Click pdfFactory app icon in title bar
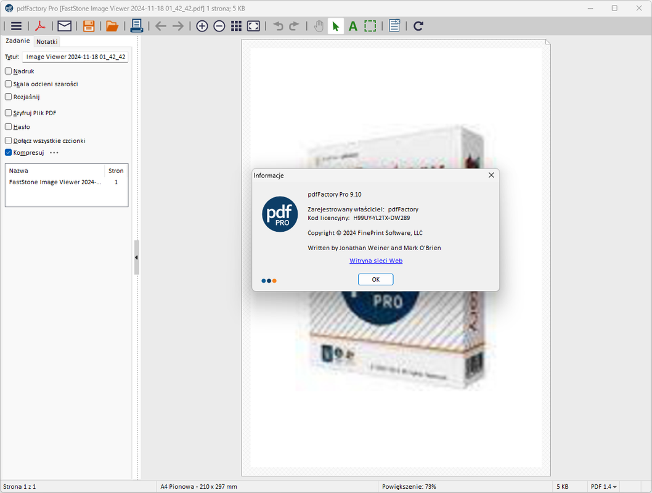 pos(9,8)
